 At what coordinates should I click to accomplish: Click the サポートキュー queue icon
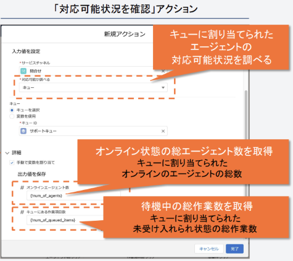23,131
